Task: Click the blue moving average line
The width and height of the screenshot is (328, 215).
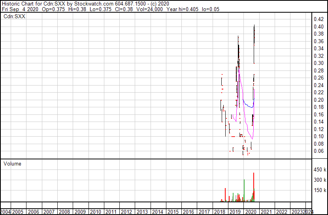Action: [248, 106]
